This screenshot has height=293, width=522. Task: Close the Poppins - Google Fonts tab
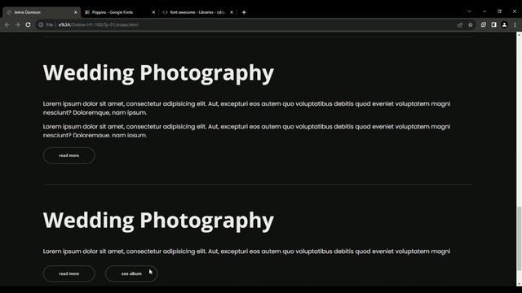153,12
